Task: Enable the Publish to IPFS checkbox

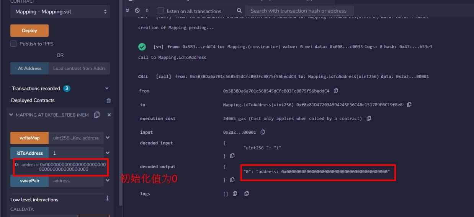Action: (x=13, y=44)
